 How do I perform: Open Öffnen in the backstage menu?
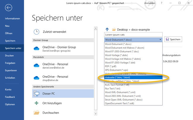[12, 33]
